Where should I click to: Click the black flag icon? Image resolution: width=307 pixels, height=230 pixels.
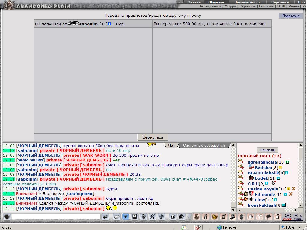[x=269, y=217]
